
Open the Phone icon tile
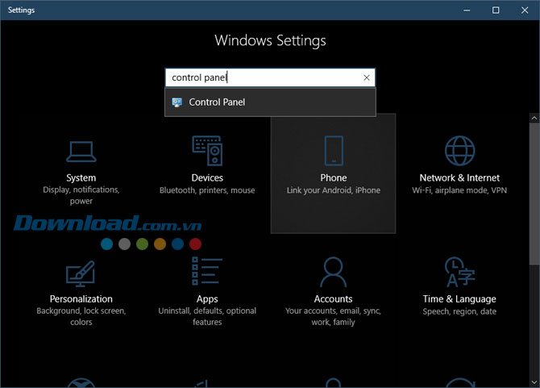pyautogui.click(x=334, y=151)
